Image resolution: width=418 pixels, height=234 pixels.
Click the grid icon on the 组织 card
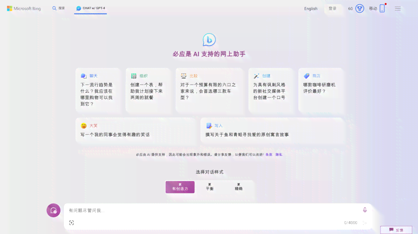point(134,76)
